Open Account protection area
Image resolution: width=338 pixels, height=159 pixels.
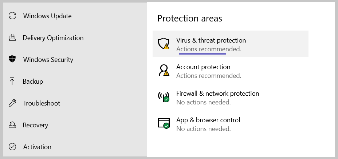coord(231,71)
